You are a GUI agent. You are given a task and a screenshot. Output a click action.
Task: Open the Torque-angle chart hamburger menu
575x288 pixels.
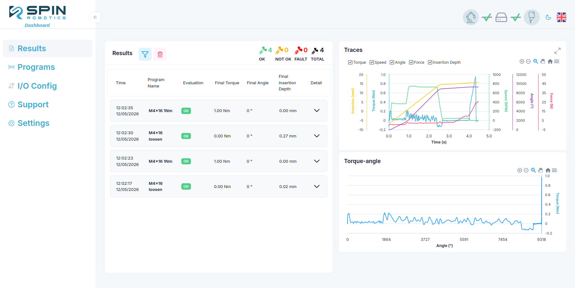click(x=554, y=170)
